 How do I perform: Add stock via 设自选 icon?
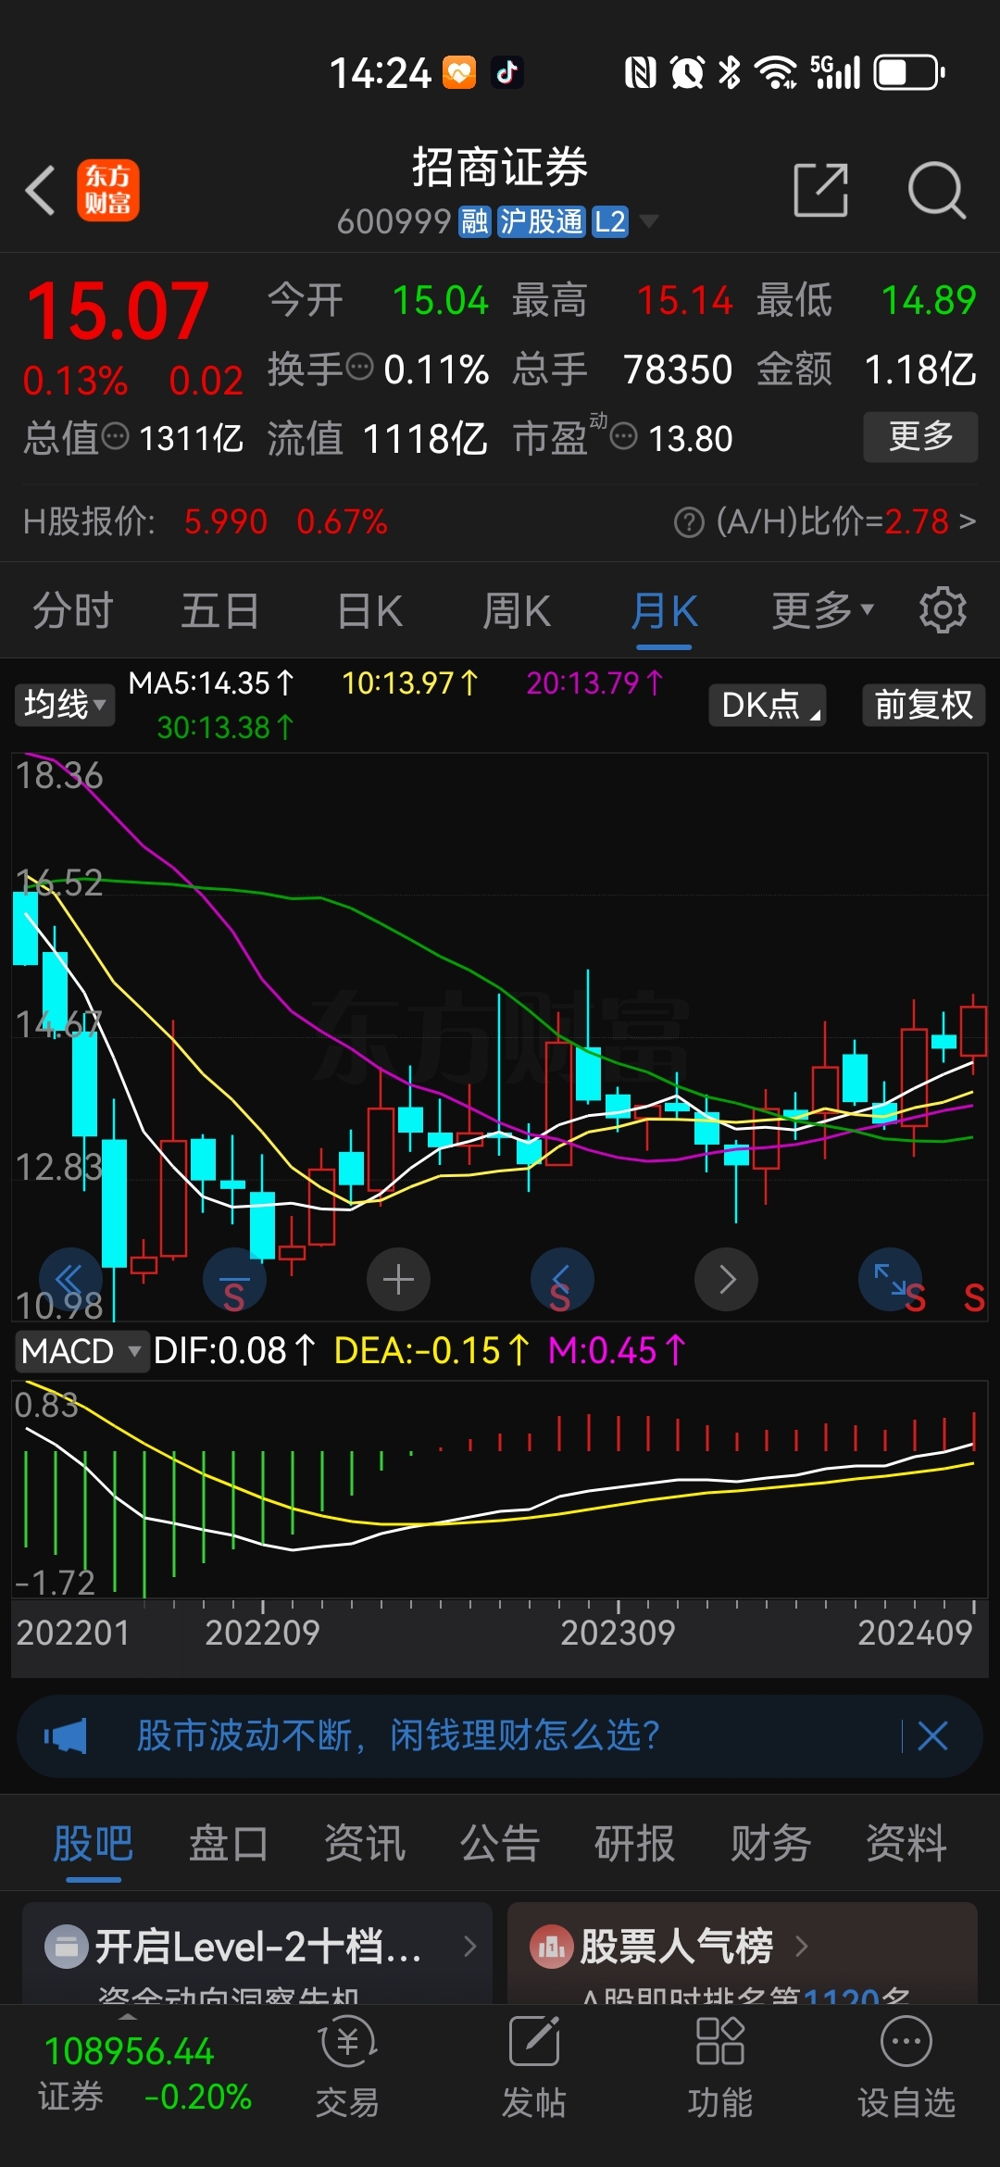[906, 2067]
